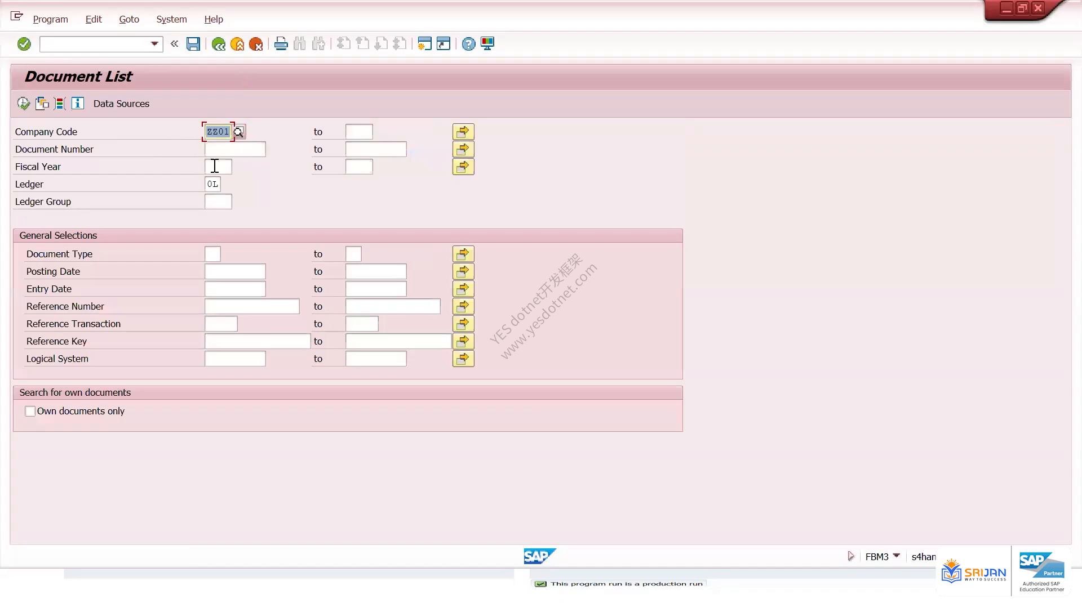Click the green Back arrow icon
1082x608 pixels.
click(219, 44)
